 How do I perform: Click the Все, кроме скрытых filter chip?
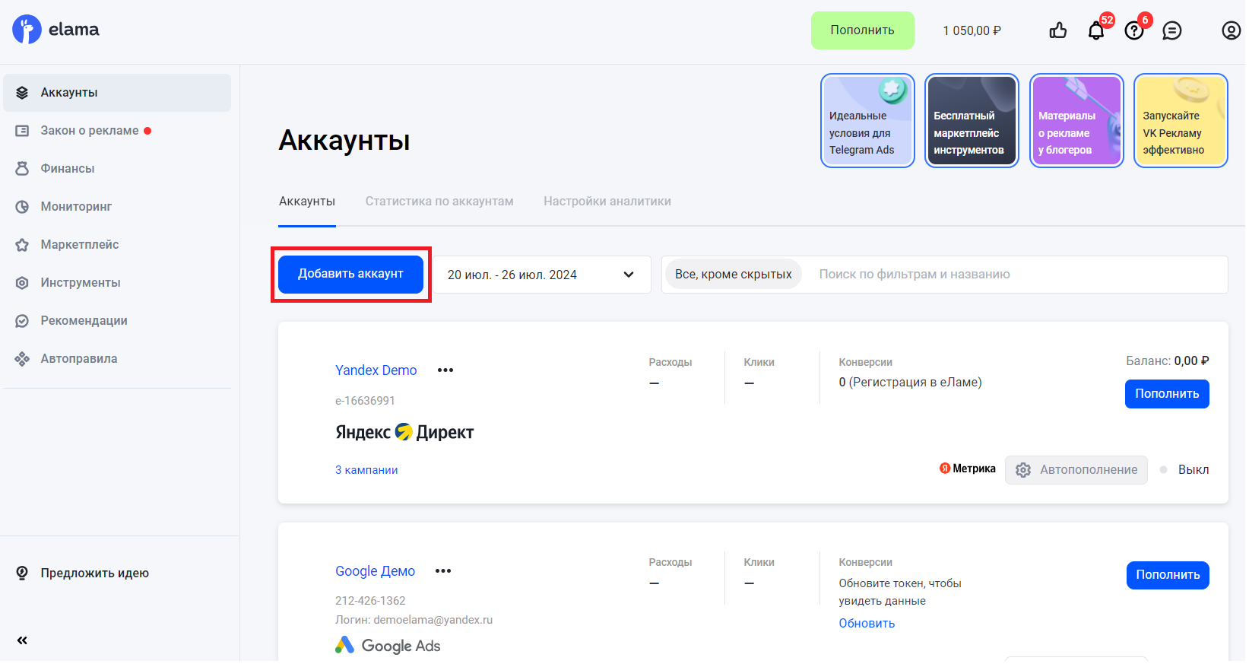coord(734,275)
